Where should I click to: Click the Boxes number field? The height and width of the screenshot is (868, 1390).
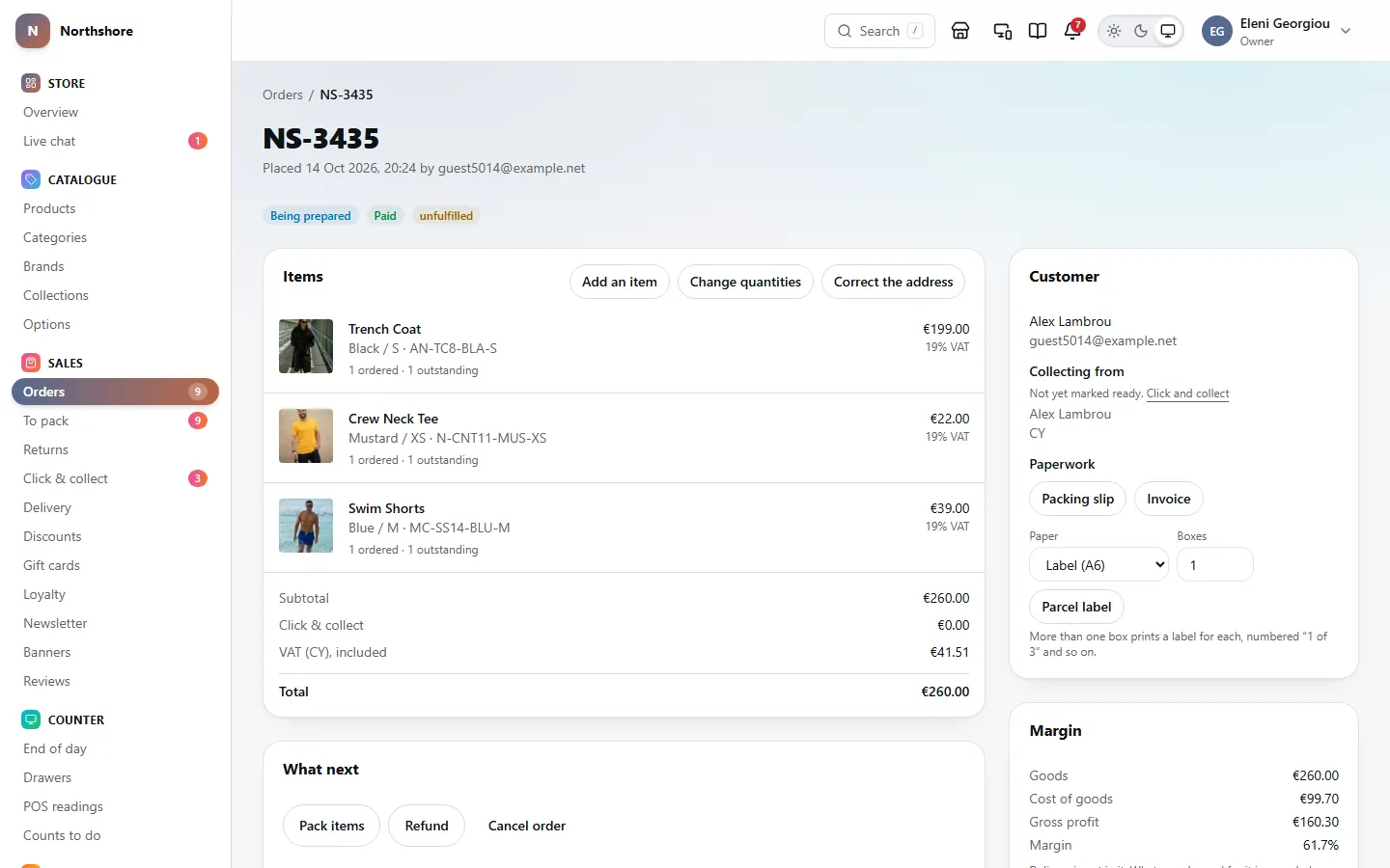1215,565
